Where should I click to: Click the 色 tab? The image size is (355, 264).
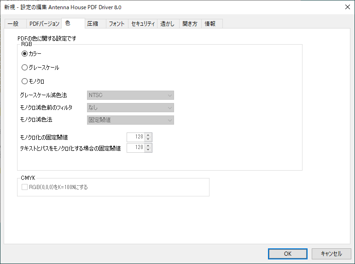[73, 23]
